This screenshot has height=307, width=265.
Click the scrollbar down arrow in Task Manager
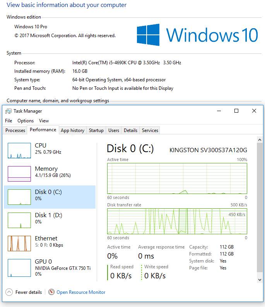click(x=260, y=280)
